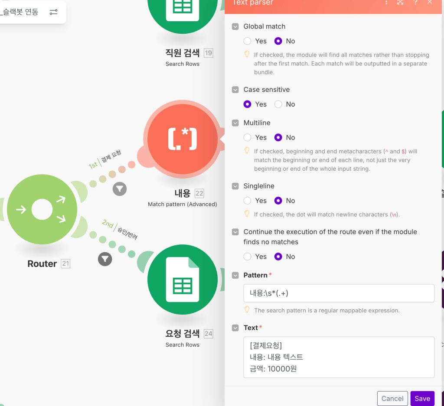Click filter icon on 2nd 승인/반려 route

(105, 259)
